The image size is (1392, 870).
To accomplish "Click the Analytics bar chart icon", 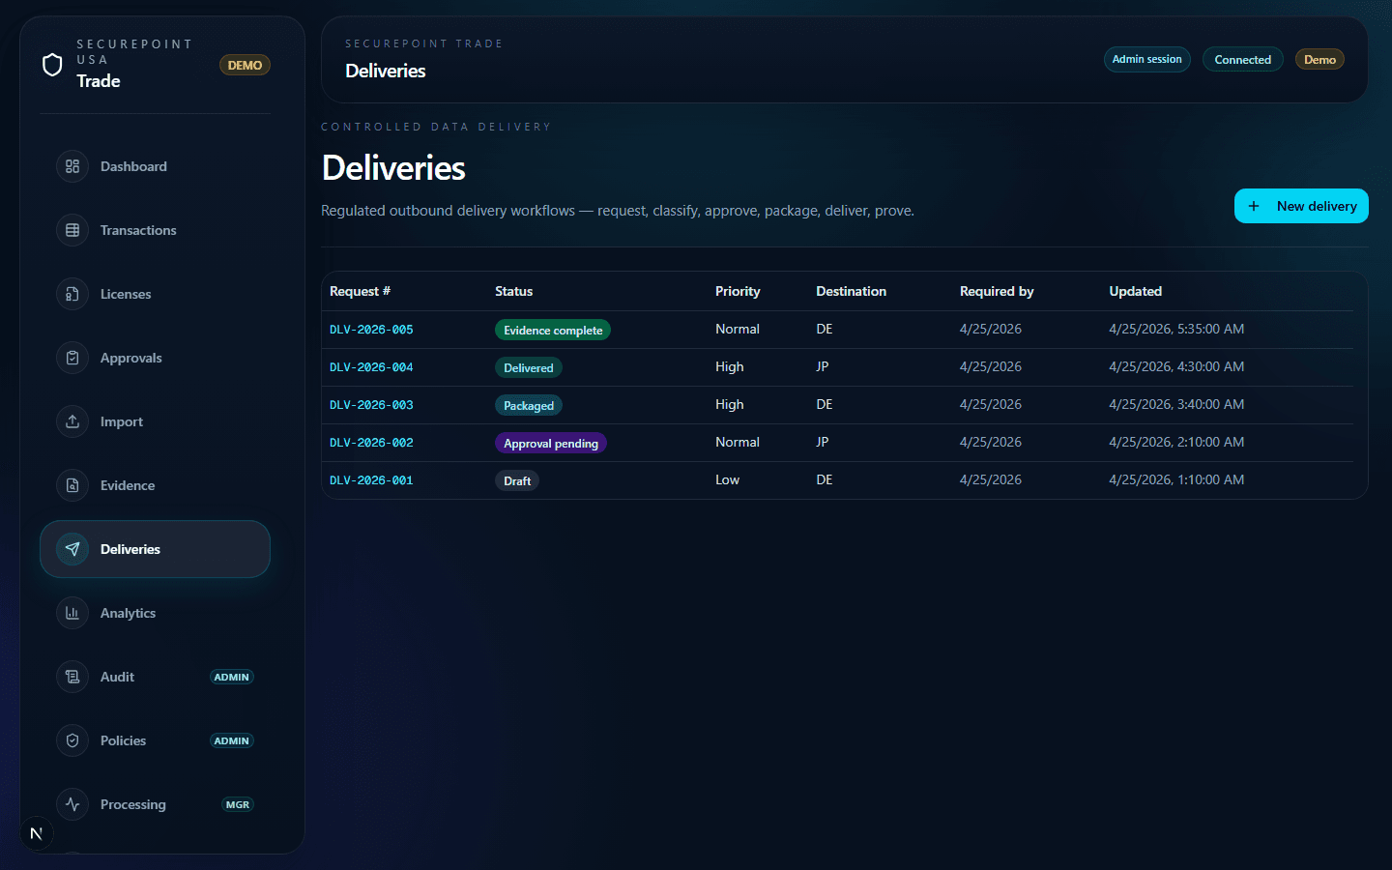I will pos(72,613).
